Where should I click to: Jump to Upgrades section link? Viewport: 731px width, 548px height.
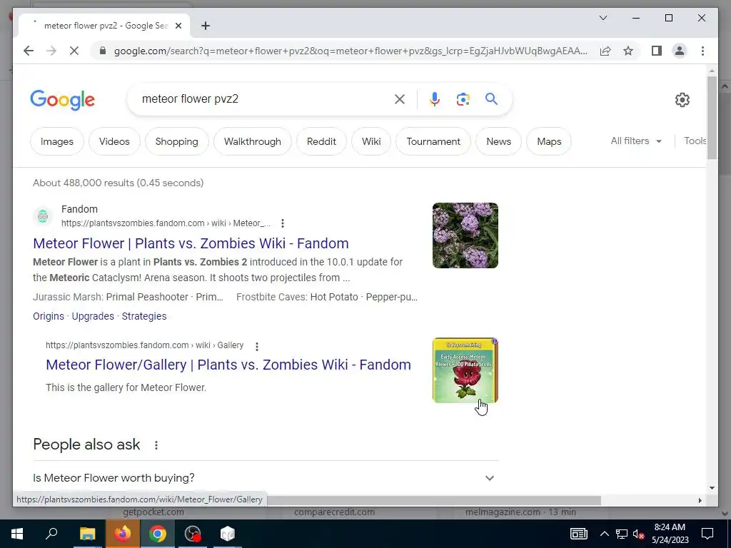93,316
